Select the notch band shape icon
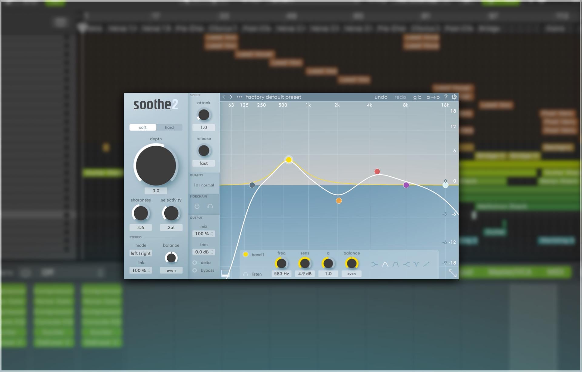This screenshot has width=582, height=372. (x=416, y=264)
